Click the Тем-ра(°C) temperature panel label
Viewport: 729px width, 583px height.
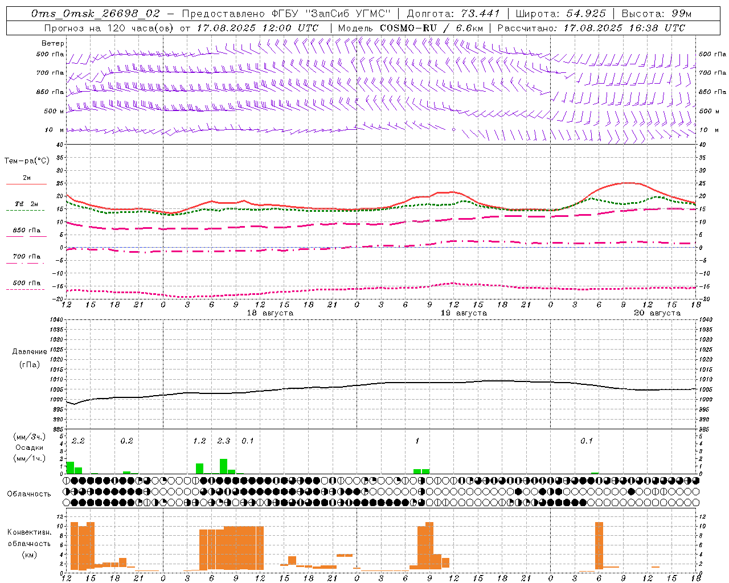point(27,161)
